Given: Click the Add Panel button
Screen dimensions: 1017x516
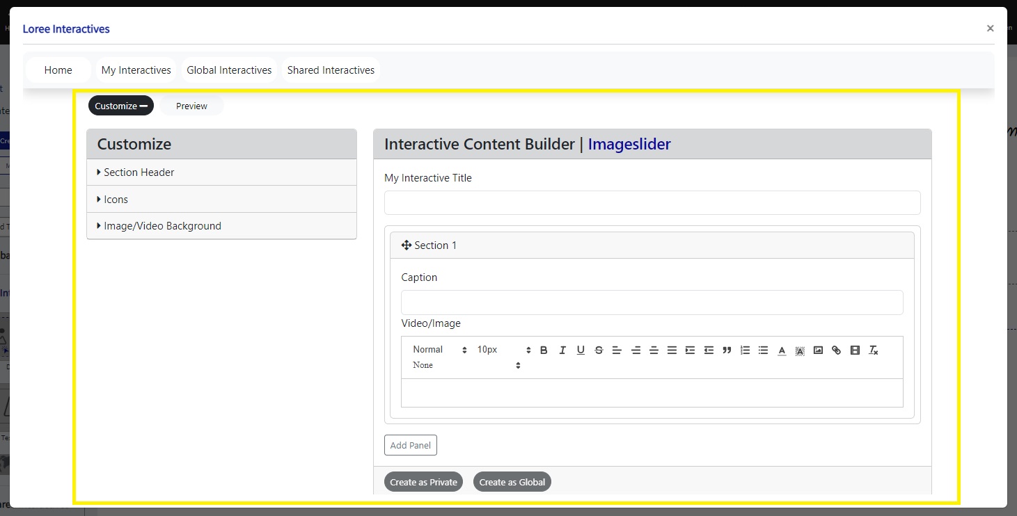Looking at the screenshot, I should (411, 445).
